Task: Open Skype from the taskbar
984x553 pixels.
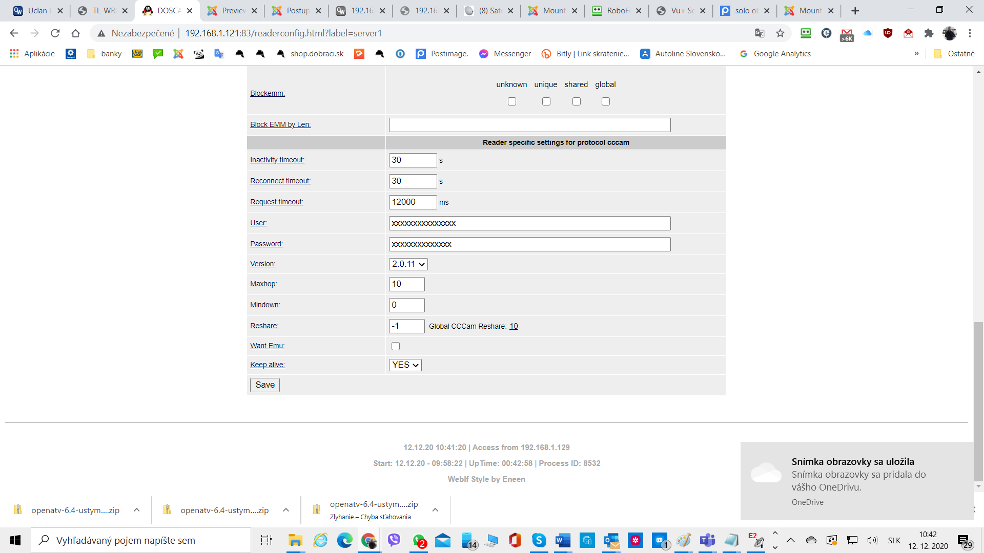Action: 539,540
